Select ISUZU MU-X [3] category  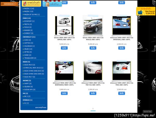(x=30, y=65)
